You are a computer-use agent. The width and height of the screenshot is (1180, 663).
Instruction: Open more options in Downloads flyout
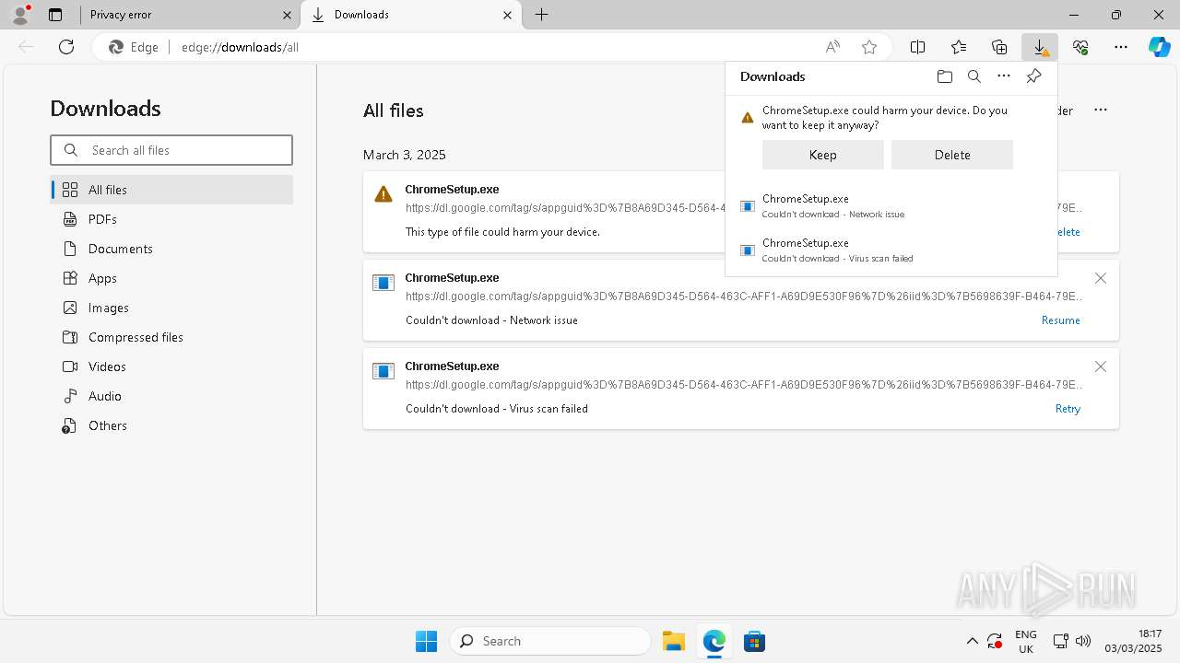pyautogui.click(x=1004, y=76)
